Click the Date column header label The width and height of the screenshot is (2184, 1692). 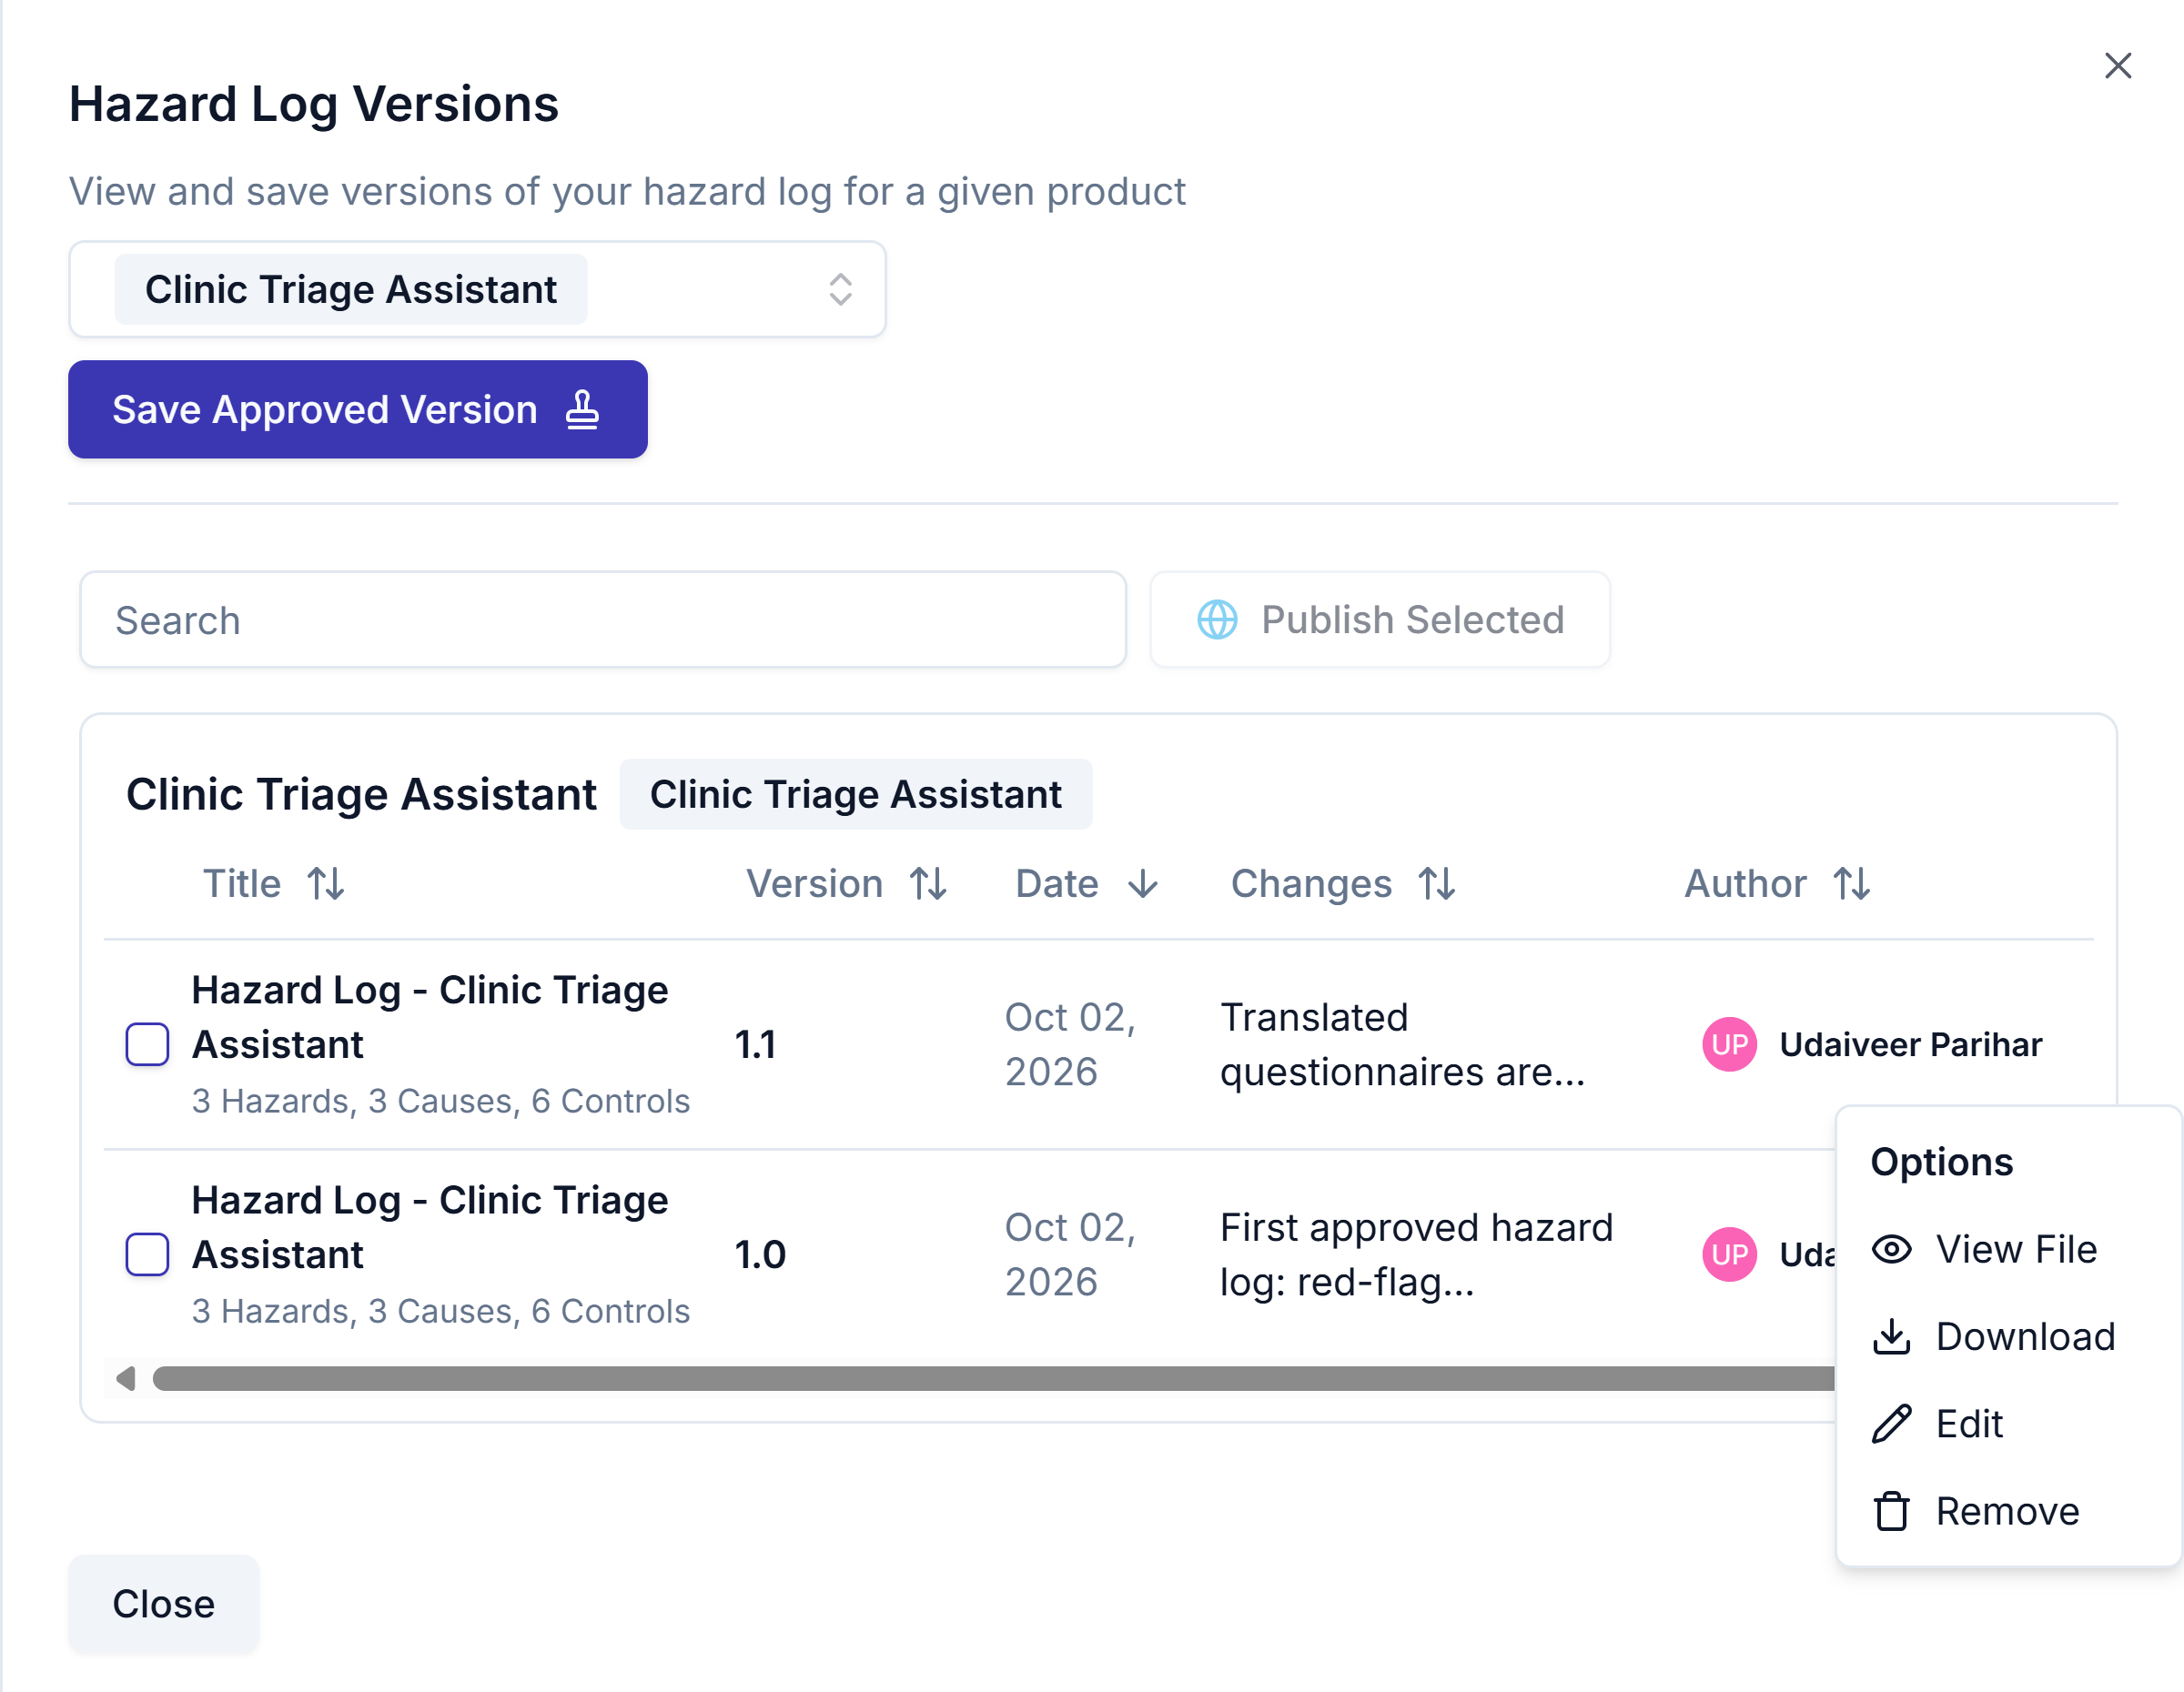tap(1056, 883)
